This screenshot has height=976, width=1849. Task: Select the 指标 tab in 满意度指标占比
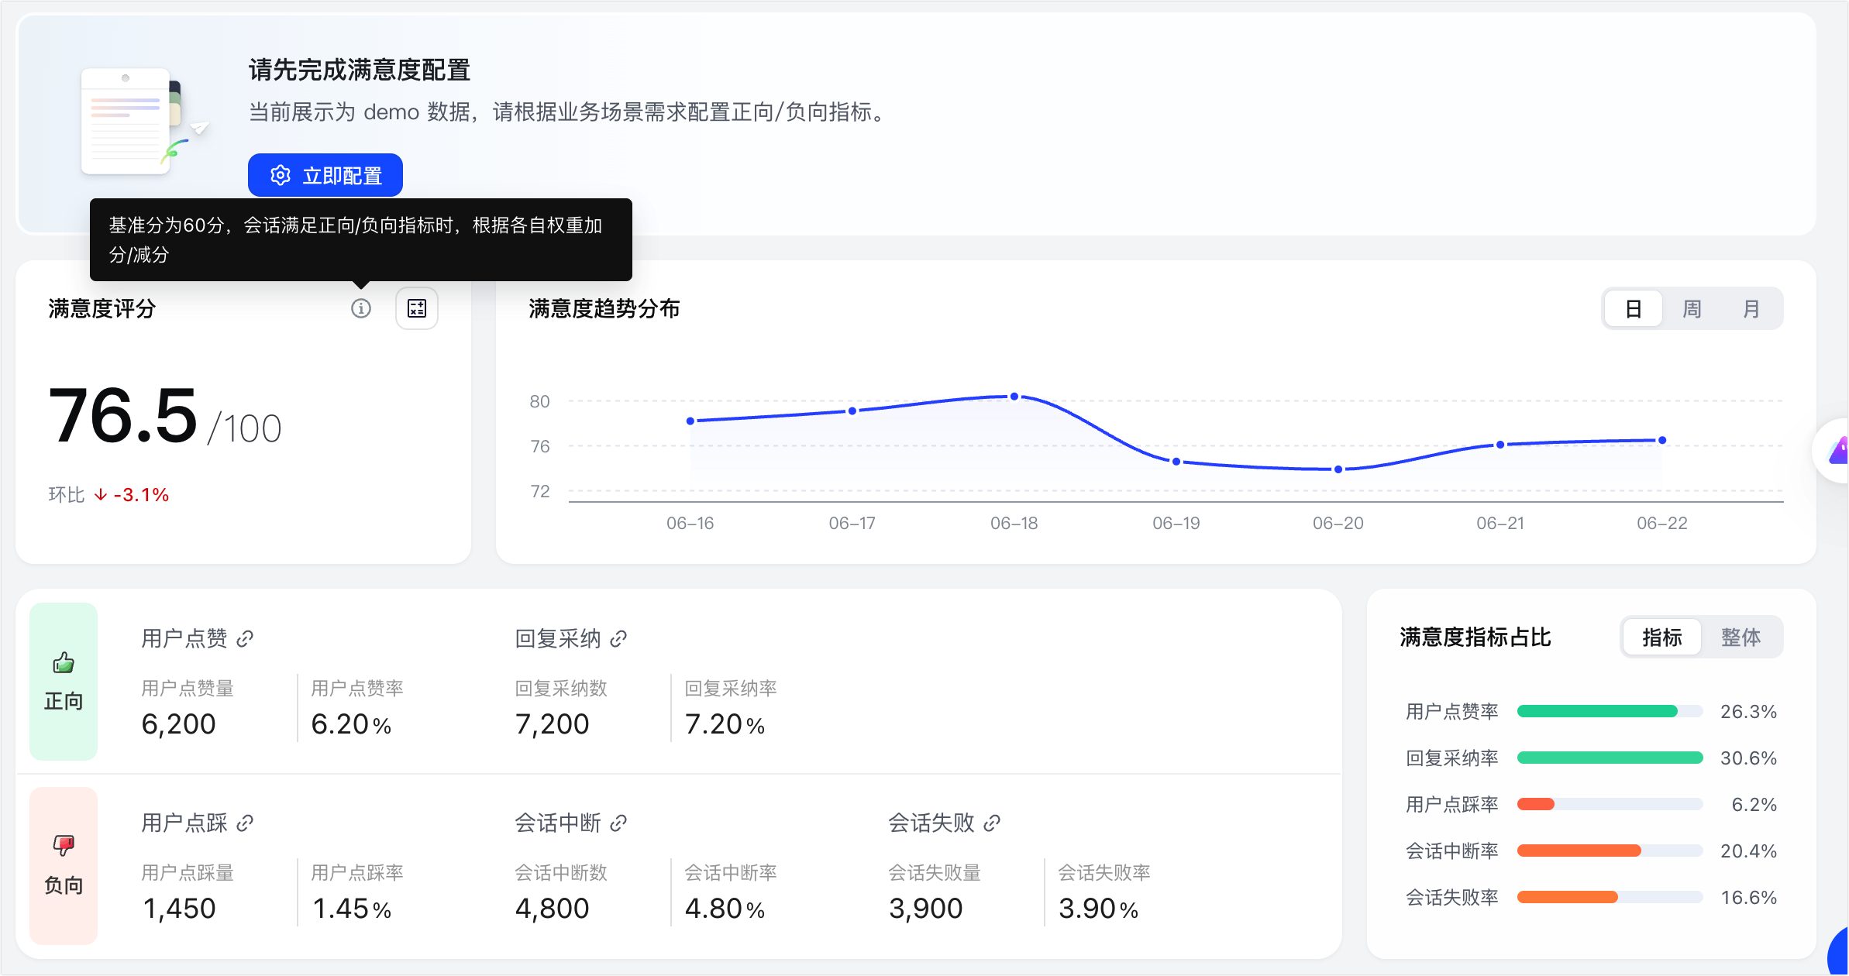1661,637
